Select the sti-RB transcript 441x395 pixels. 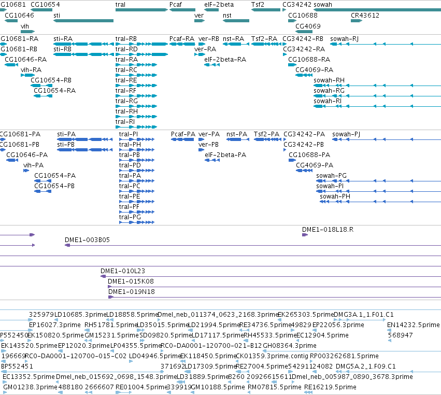83,54
